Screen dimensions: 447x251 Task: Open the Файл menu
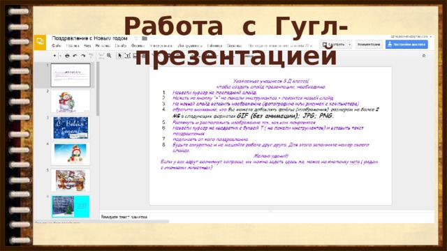(x=57, y=45)
